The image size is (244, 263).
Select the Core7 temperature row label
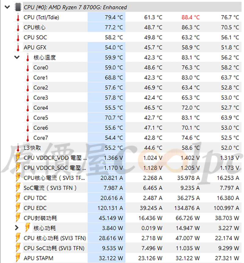[x=41, y=138]
